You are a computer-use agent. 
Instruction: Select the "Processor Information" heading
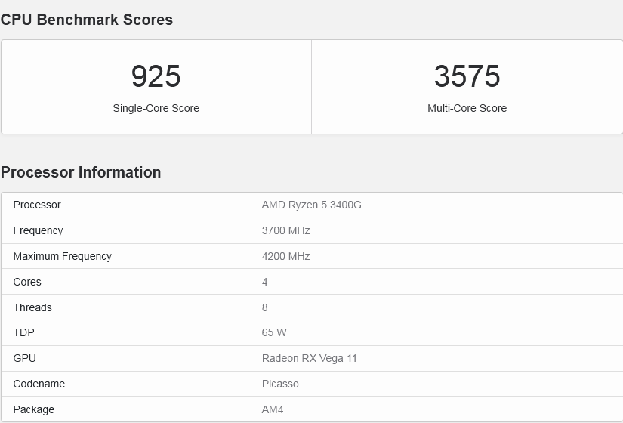(x=81, y=172)
